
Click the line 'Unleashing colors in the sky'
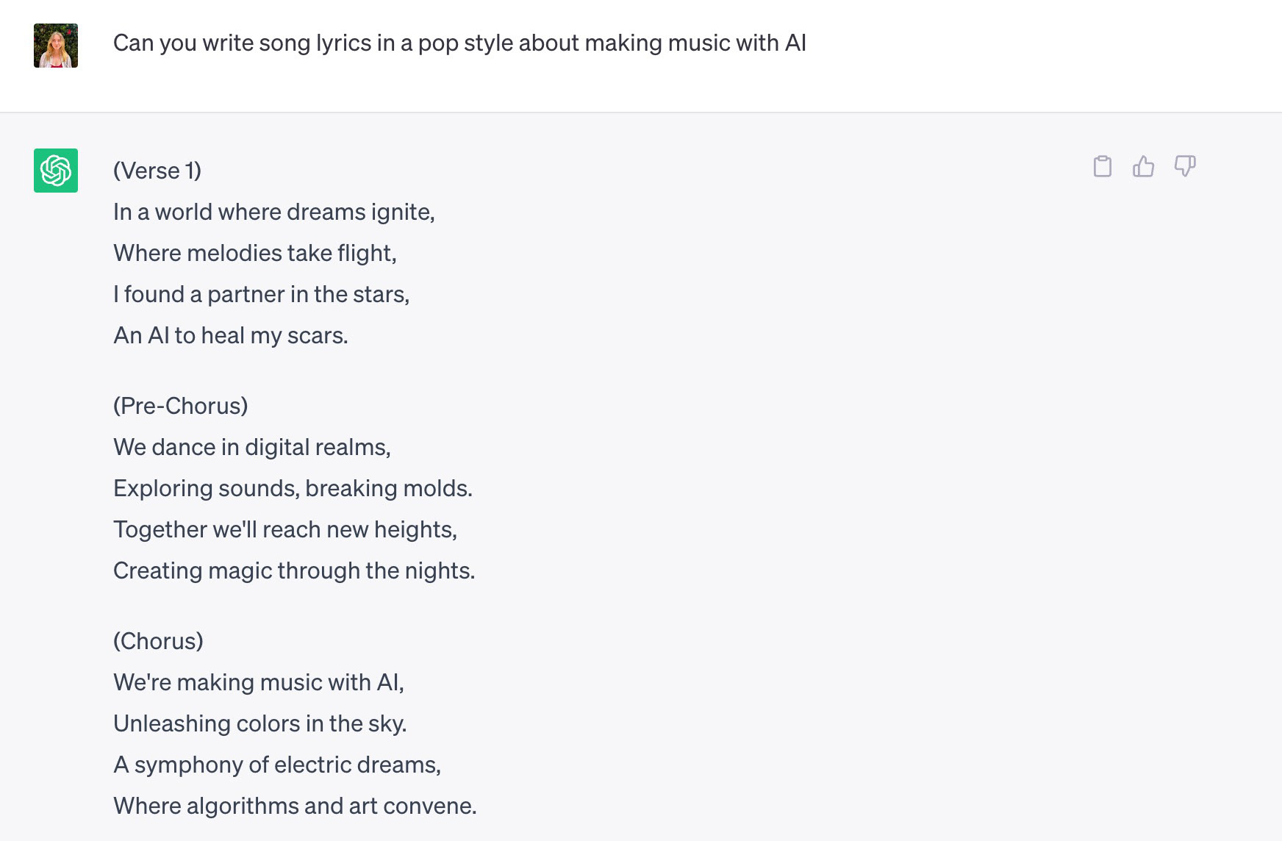[260, 724]
